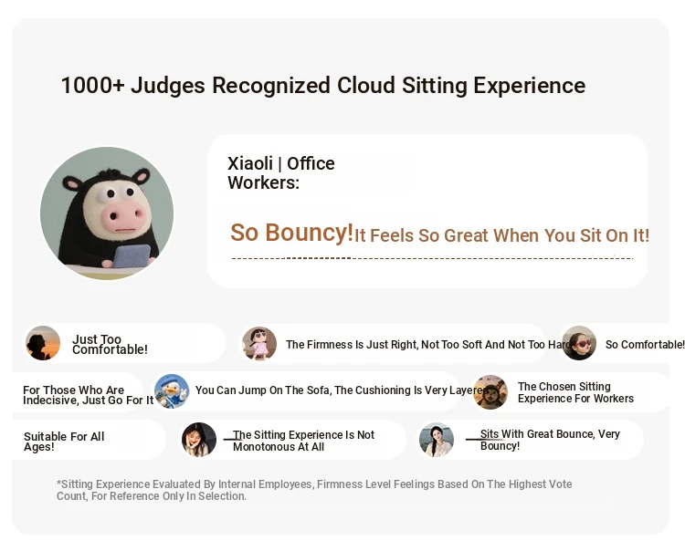The height and width of the screenshot is (541, 685).
Task: Open the Sitting Experience Is Not Monotonous review
Action: point(303,441)
